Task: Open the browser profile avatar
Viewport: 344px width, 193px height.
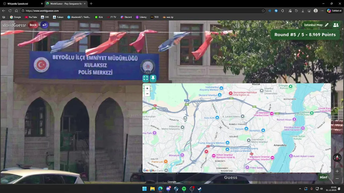Action: 316,11
